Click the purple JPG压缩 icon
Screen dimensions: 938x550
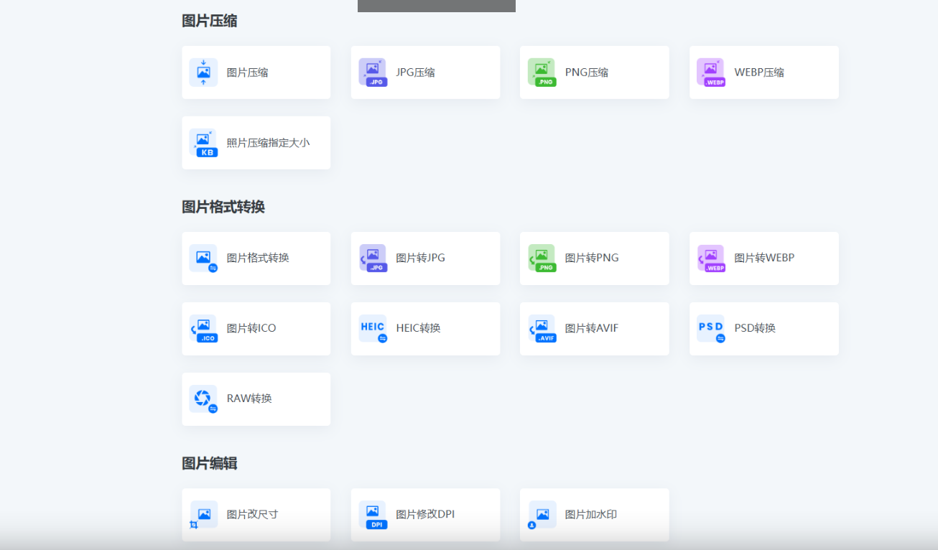[372, 73]
